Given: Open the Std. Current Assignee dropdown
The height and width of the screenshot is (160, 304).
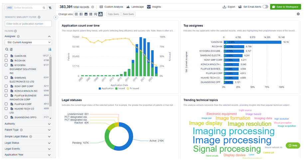Looking at the screenshot, I should (28, 42).
